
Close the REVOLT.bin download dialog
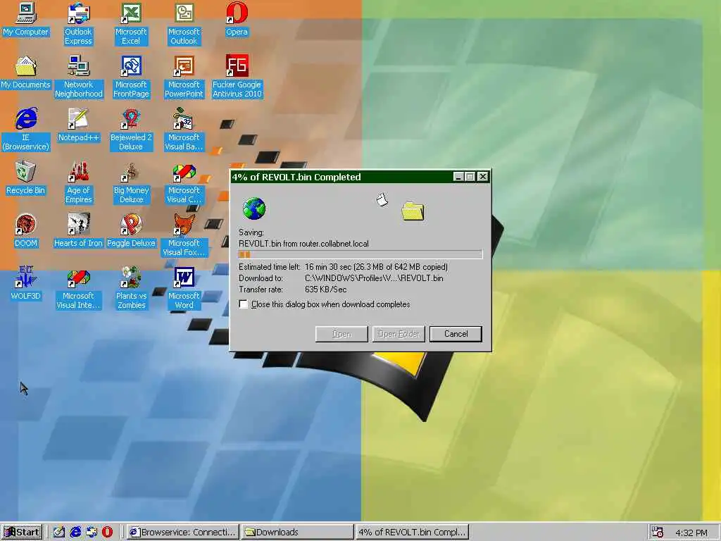pos(482,177)
